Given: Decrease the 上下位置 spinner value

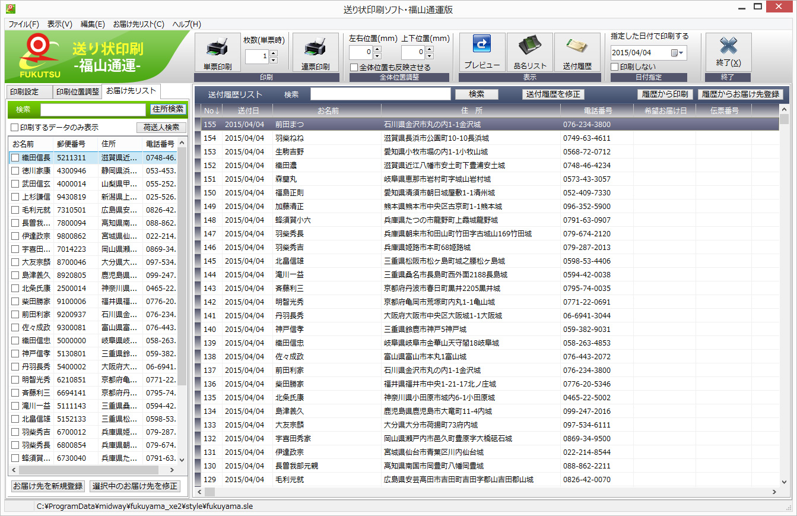Looking at the screenshot, I should point(429,56).
